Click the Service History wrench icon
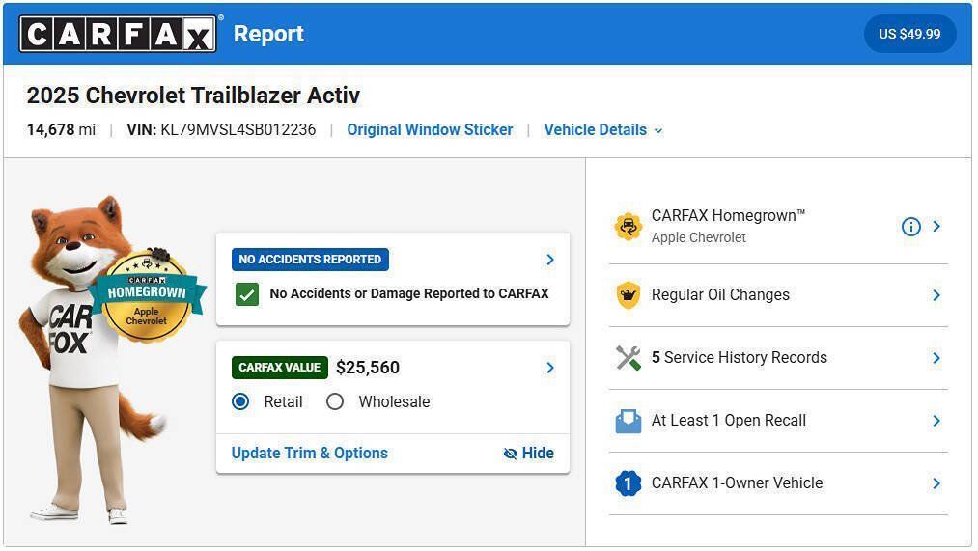 629,358
